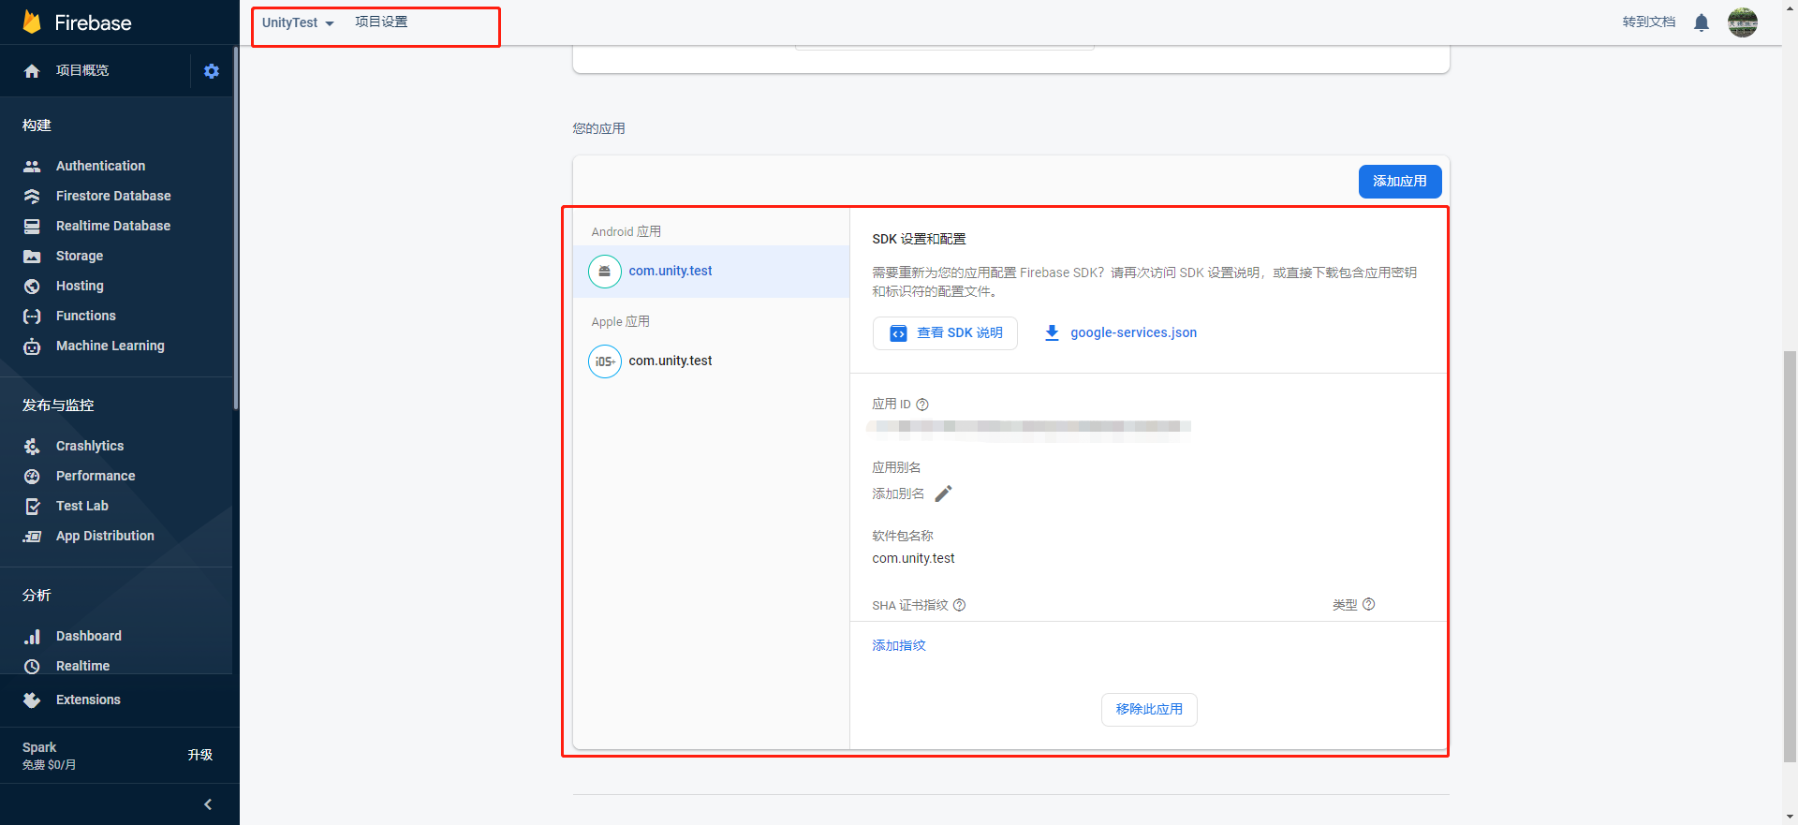This screenshot has width=1798, height=825.
Task: Open the project settings gear icon
Action: pyautogui.click(x=212, y=71)
